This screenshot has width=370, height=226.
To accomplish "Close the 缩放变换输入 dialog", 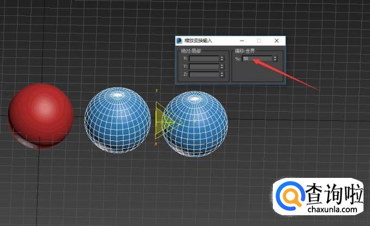I will [x=277, y=41].
